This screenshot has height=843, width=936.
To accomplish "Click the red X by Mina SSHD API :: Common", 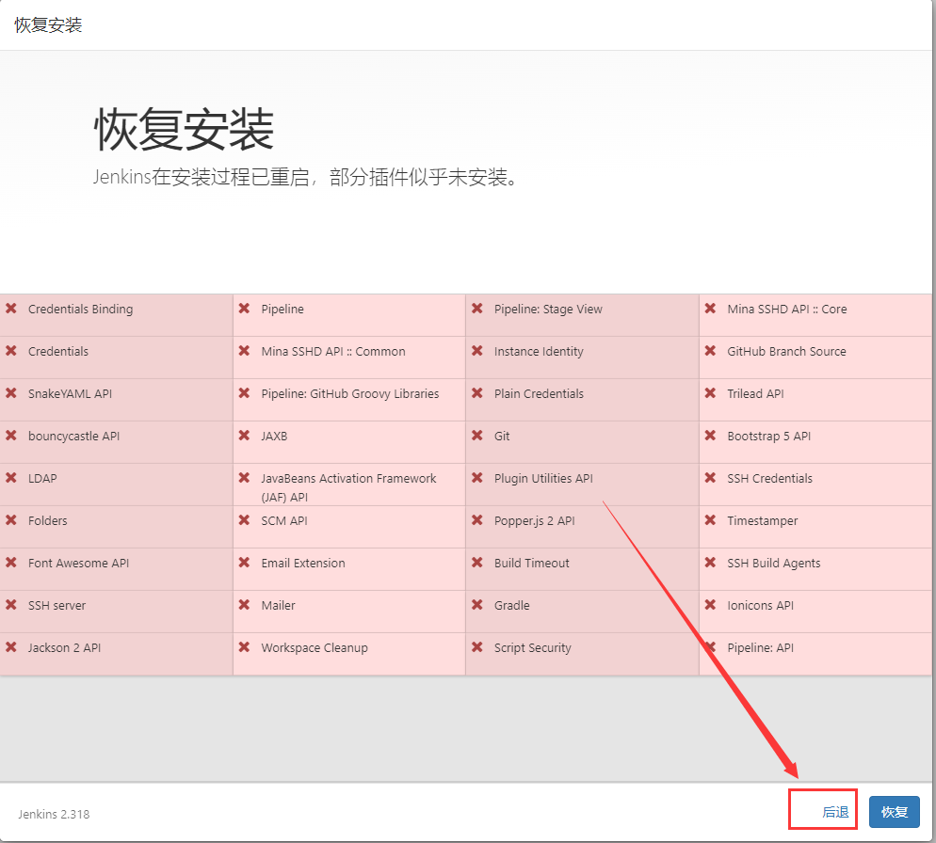I will tap(244, 351).
